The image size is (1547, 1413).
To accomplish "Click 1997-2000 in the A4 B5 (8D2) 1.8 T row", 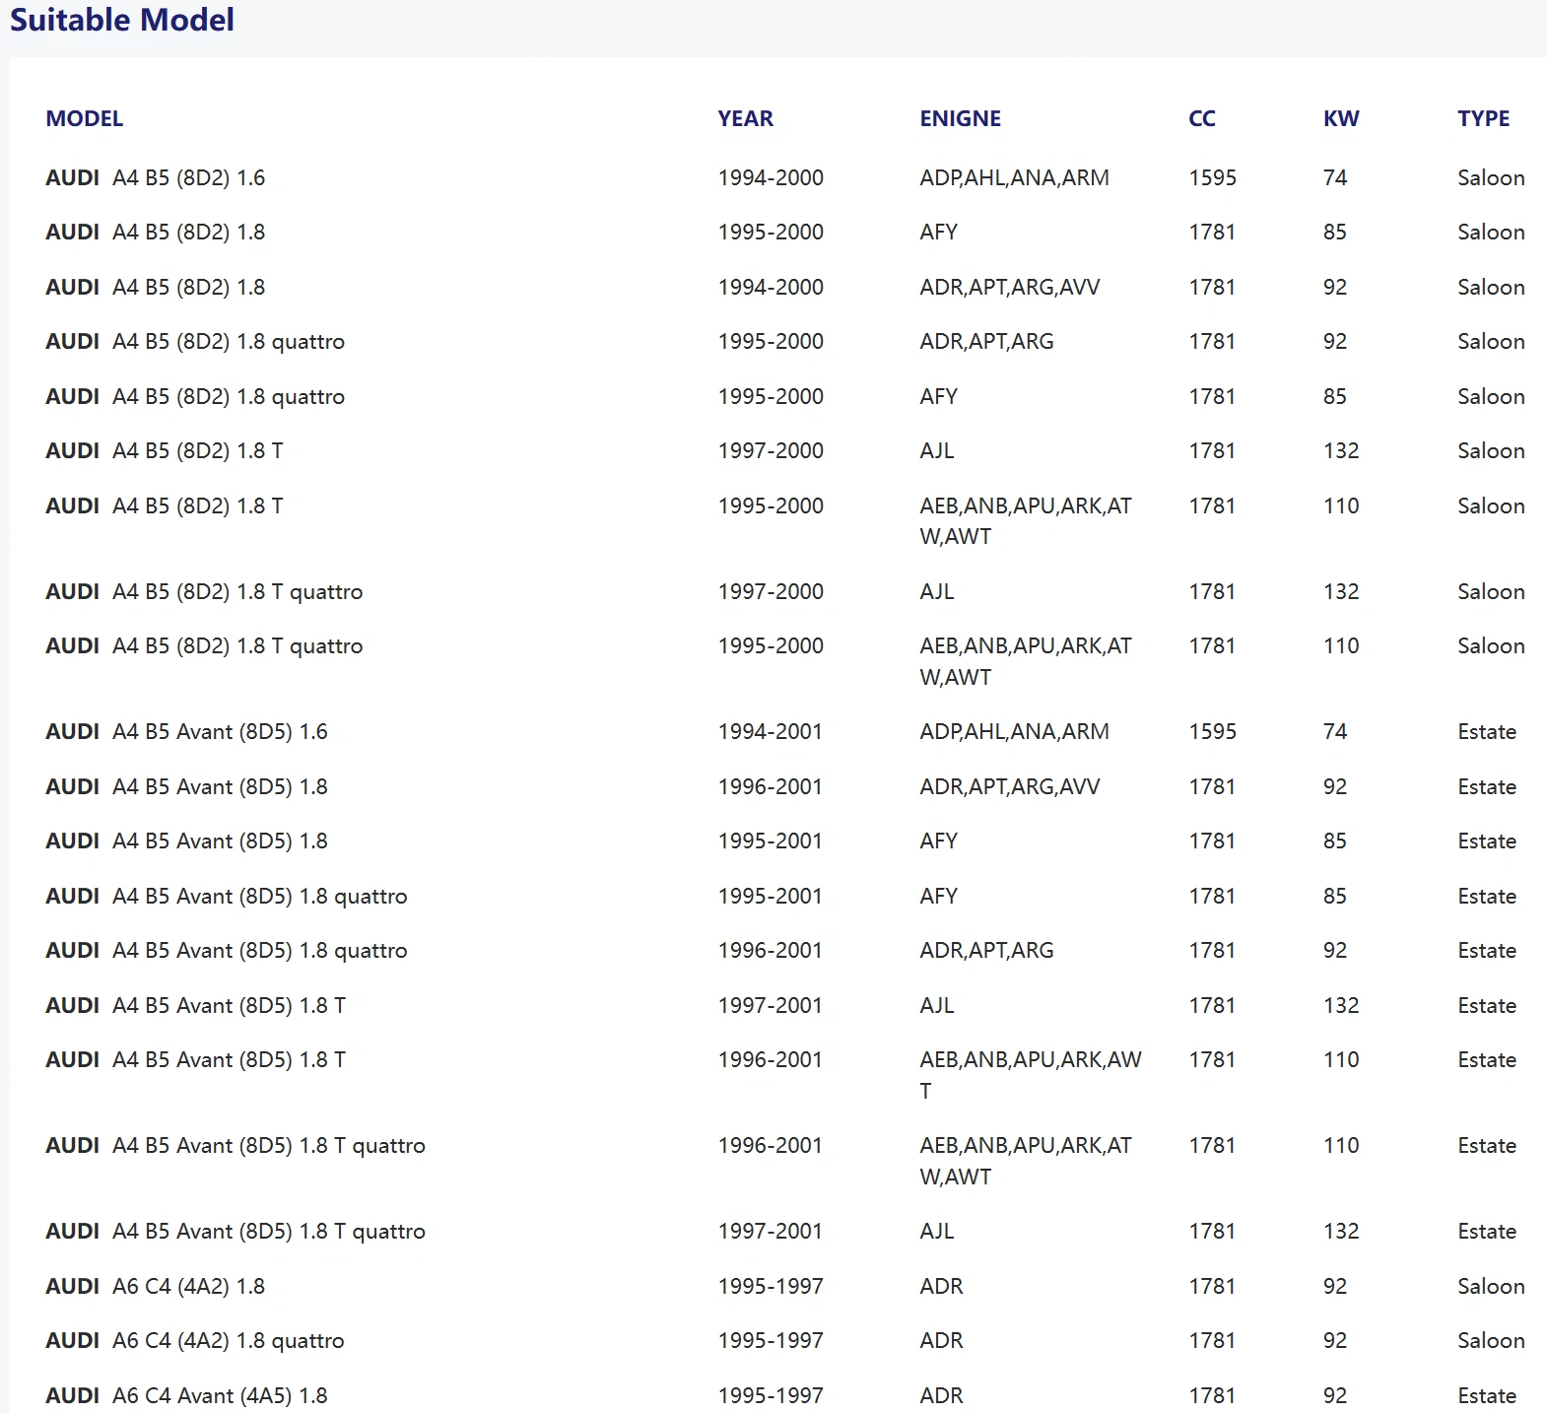I will click(x=771, y=451).
